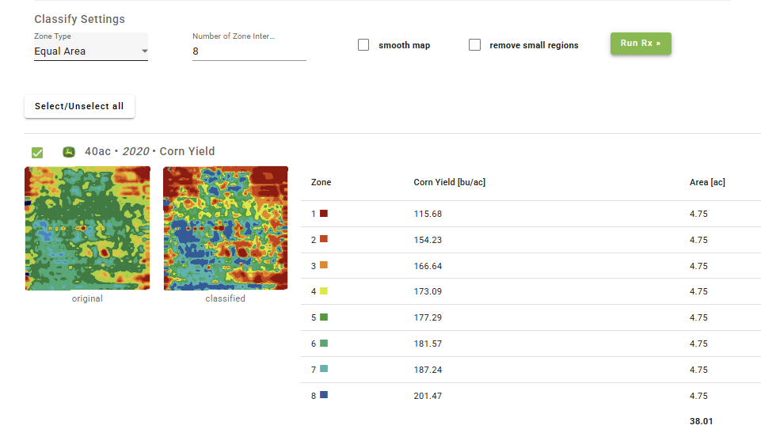The height and width of the screenshot is (433, 761).
Task: Click the zone 2 red-orange swatch
Action: pyautogui.click(x=324, y=239)
